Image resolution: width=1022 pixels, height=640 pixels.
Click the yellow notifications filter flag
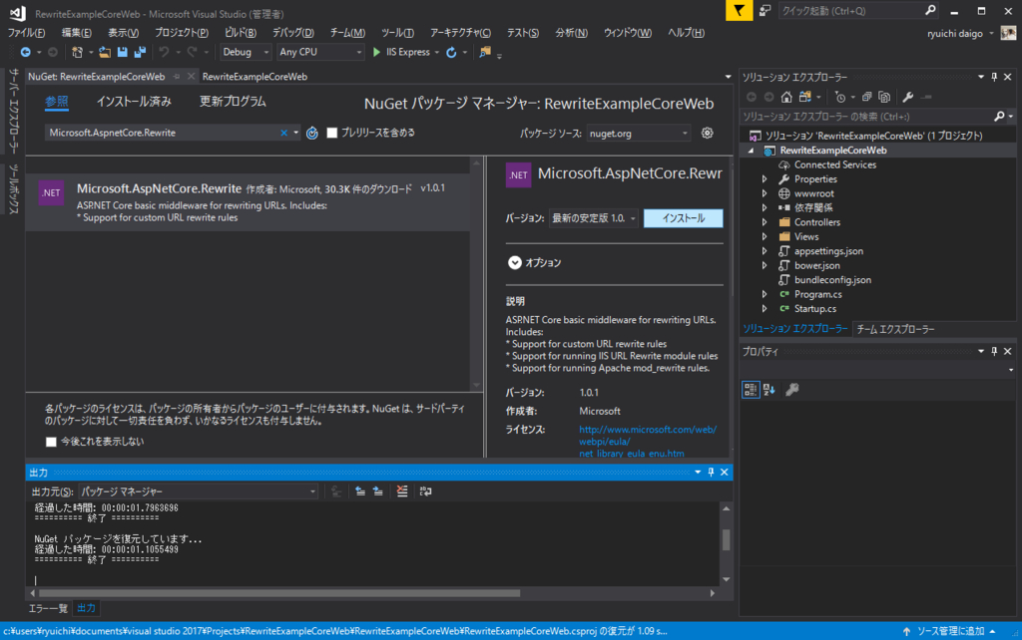pyautogui.click(x=740, y=10)
